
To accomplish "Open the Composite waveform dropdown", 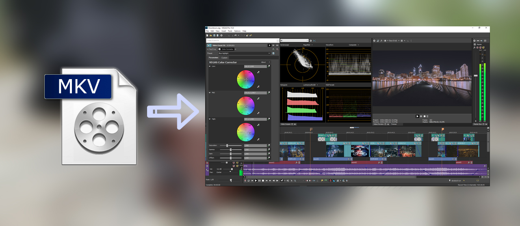I will coord(353,45).
